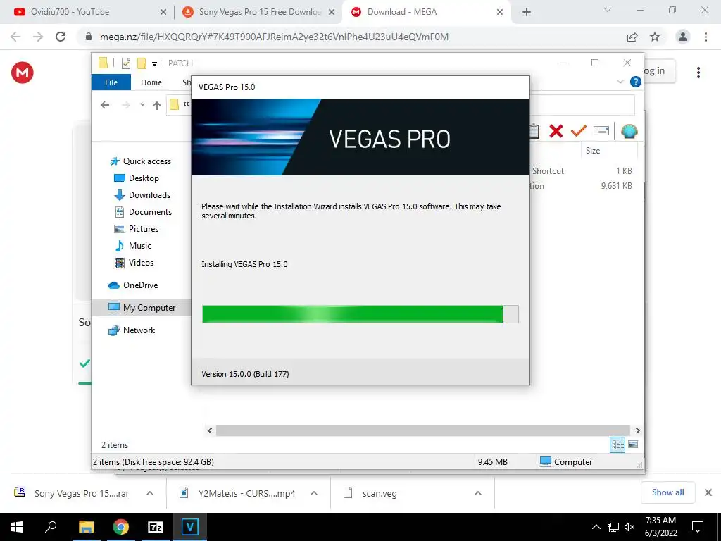Open Downloads in navigation pane
721x541 pixels.
click(142, 195)
